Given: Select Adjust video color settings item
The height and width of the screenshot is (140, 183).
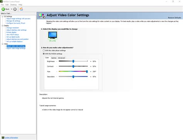Looking at the screenshot, I should pyautogui.click(x=16, y=46).
